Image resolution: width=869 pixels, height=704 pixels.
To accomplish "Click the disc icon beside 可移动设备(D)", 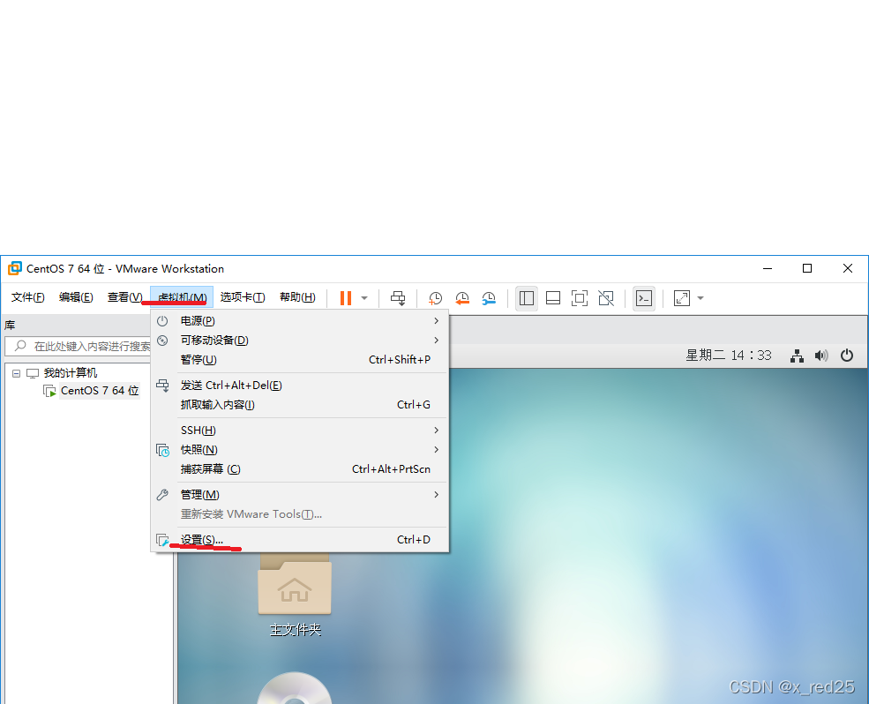I will [x=162, y=341].
